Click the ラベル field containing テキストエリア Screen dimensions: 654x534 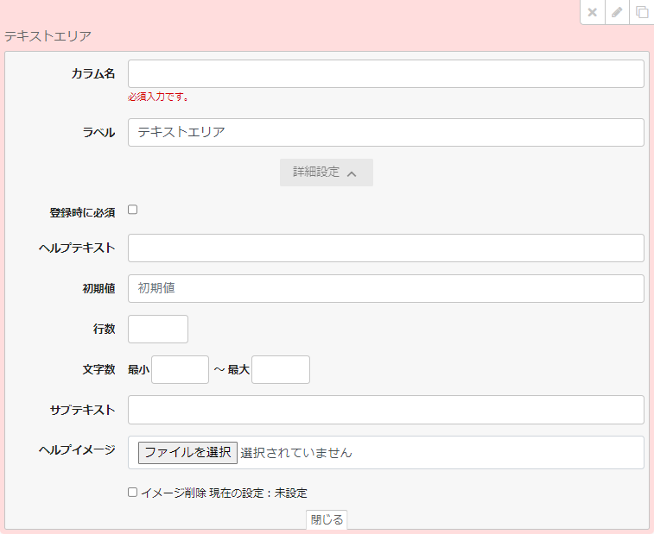tap(385, 133)
